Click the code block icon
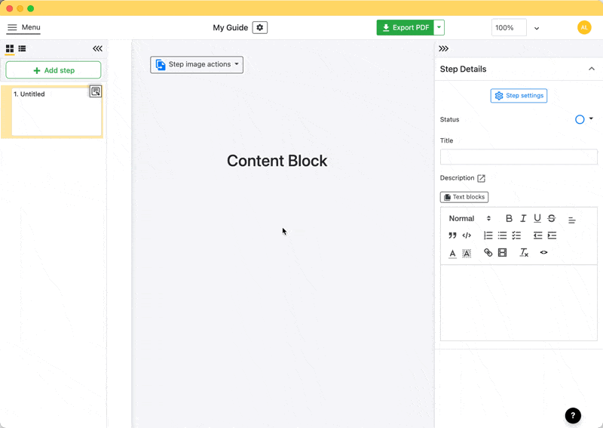This screenshot has height=428, width=603. [x=467, y=236]
